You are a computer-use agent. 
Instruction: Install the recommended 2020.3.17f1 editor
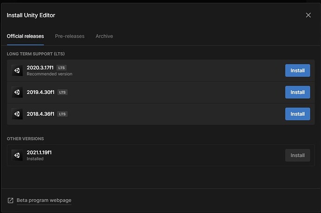click(x=297, y=71)
